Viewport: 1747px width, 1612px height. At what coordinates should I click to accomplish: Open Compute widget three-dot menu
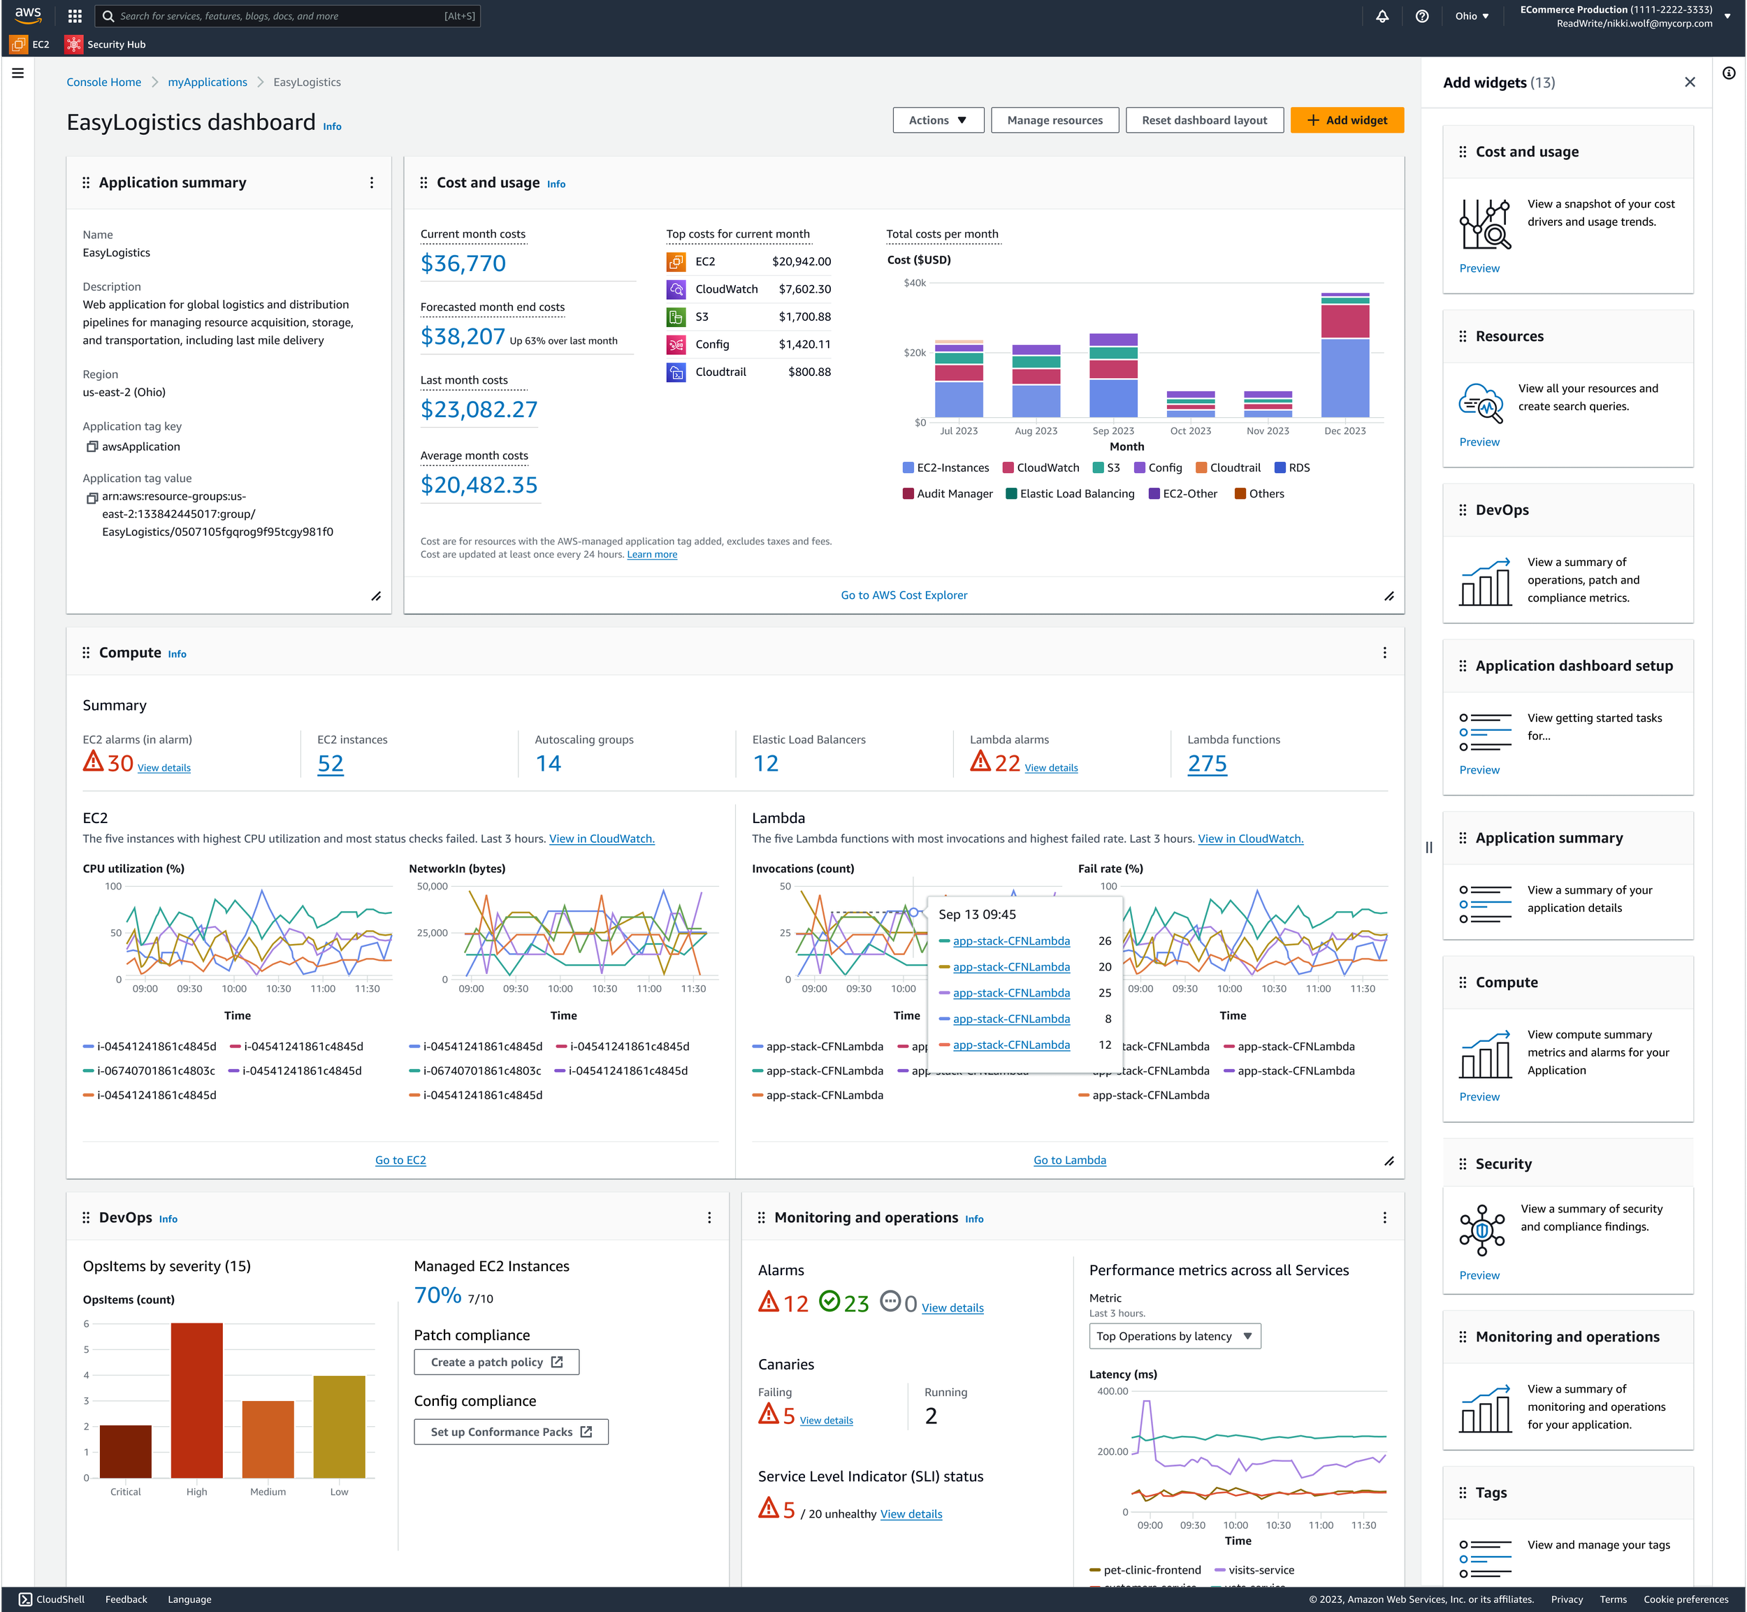(1384, 653)
